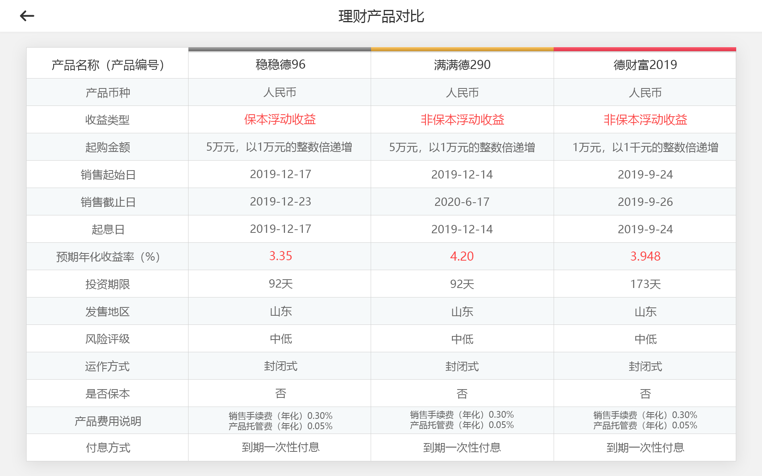Click 非保本浮动收益 under 德财富2019
The width and height of the screenshot is (762, 476).
click(x=645, y=119)
